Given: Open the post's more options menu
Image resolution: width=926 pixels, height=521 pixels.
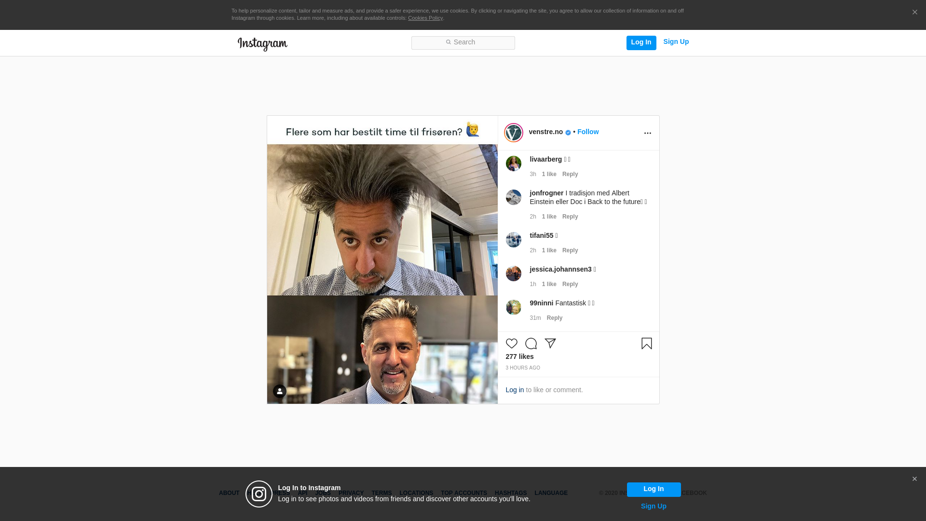Looking at the screenshot, I should pyautogui.click(x=647, y=133).
